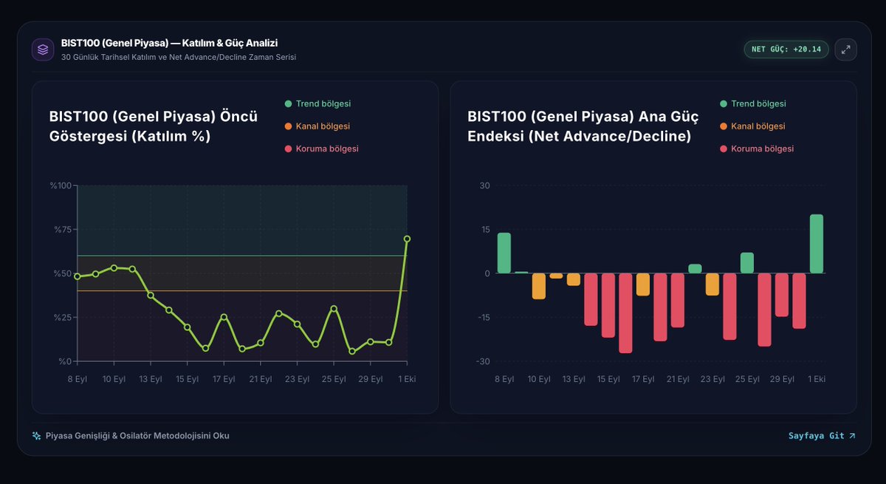
Task: Click the -15 label on Ana Güç y-axis
Action: tap(483, 318)
